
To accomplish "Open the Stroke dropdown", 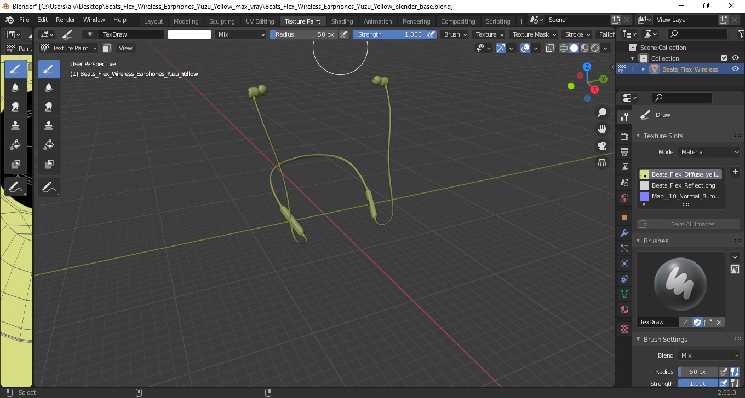I will 578,34.
